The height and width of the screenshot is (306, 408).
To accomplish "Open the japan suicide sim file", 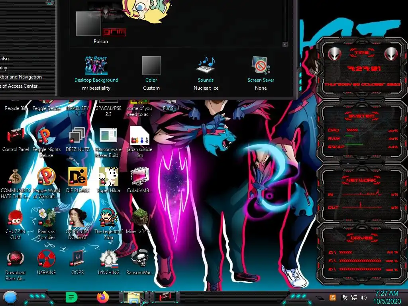I will tap(139, 143).
